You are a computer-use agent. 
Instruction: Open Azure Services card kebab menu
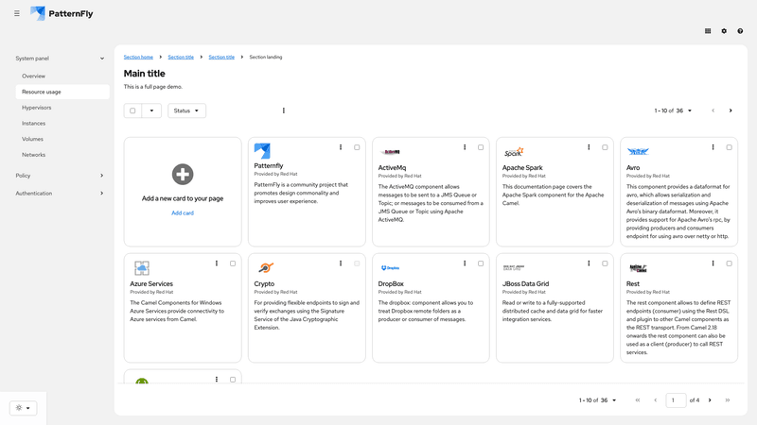(217, 263)
